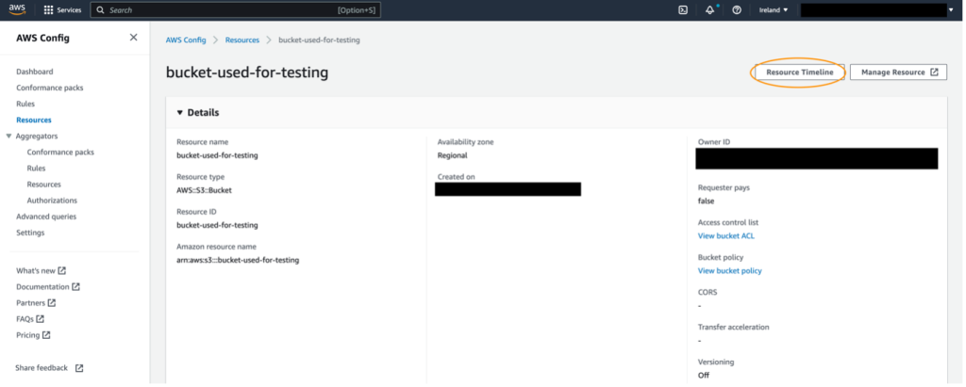This screenshot has width=966, height=387.
Task: Click the Requester pays false value
Action: 706,201
